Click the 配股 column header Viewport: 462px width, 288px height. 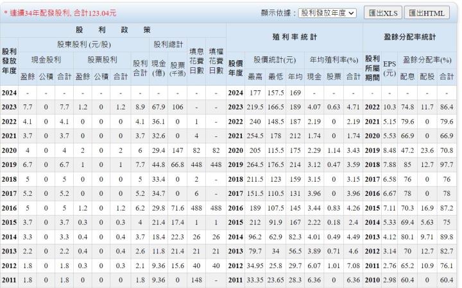click(x=427, y=77)
